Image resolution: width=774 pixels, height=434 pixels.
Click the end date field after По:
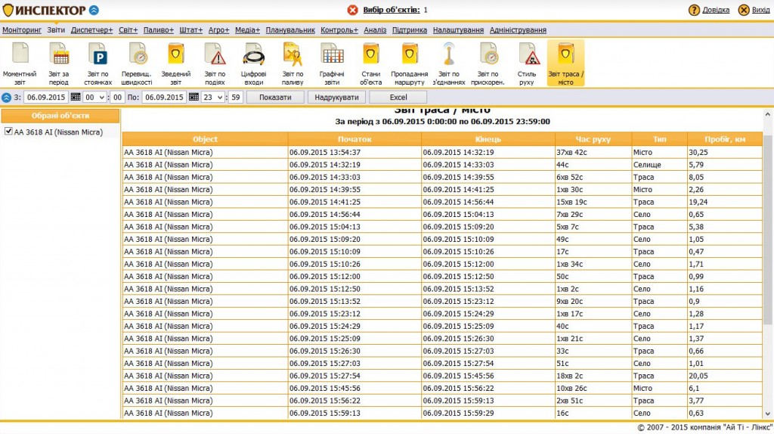coord(164,98)
